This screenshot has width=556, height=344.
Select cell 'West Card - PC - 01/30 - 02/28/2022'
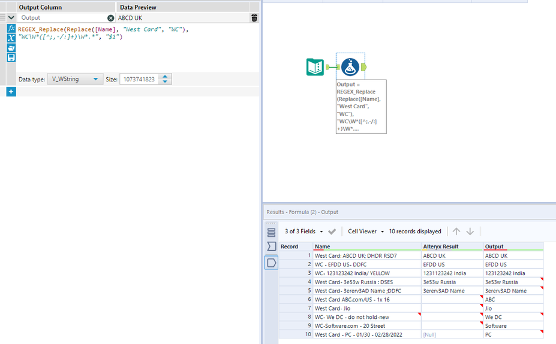366,334
